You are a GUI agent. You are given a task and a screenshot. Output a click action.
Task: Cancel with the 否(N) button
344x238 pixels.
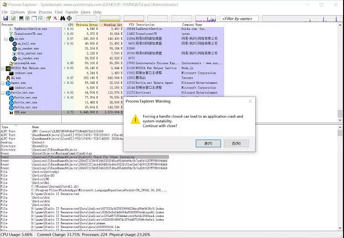click(x=236, y=143)
